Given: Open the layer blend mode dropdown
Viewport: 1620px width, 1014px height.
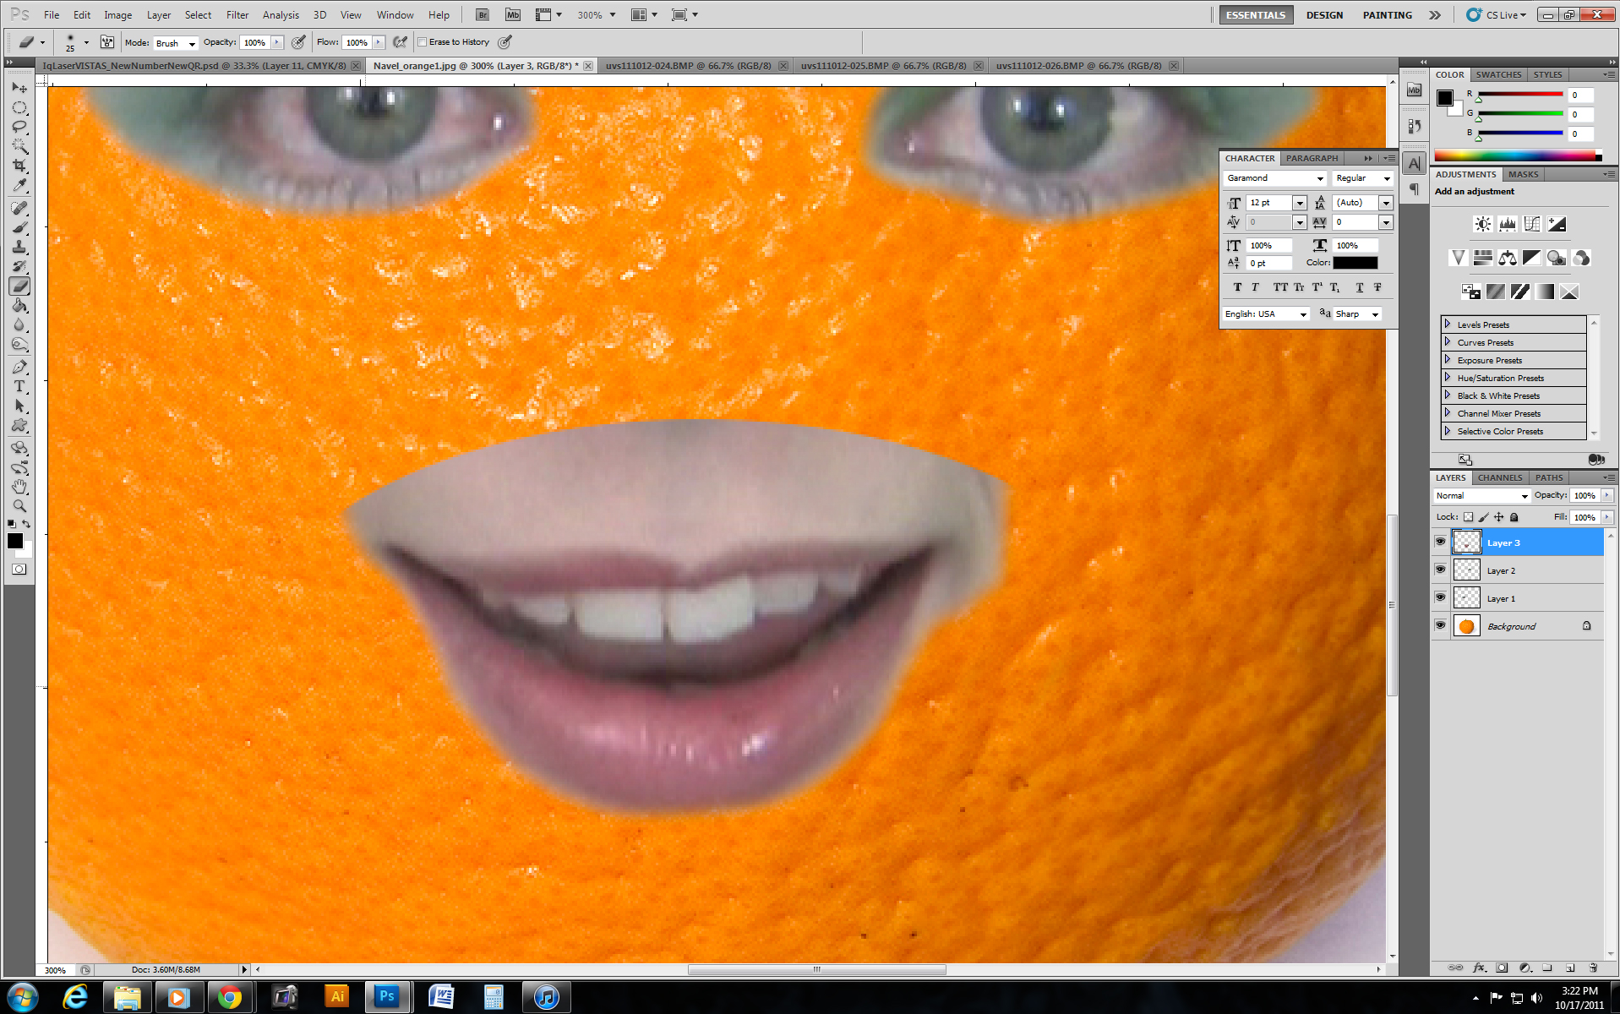Looking at the screenshot, I should pos(1481,495).
